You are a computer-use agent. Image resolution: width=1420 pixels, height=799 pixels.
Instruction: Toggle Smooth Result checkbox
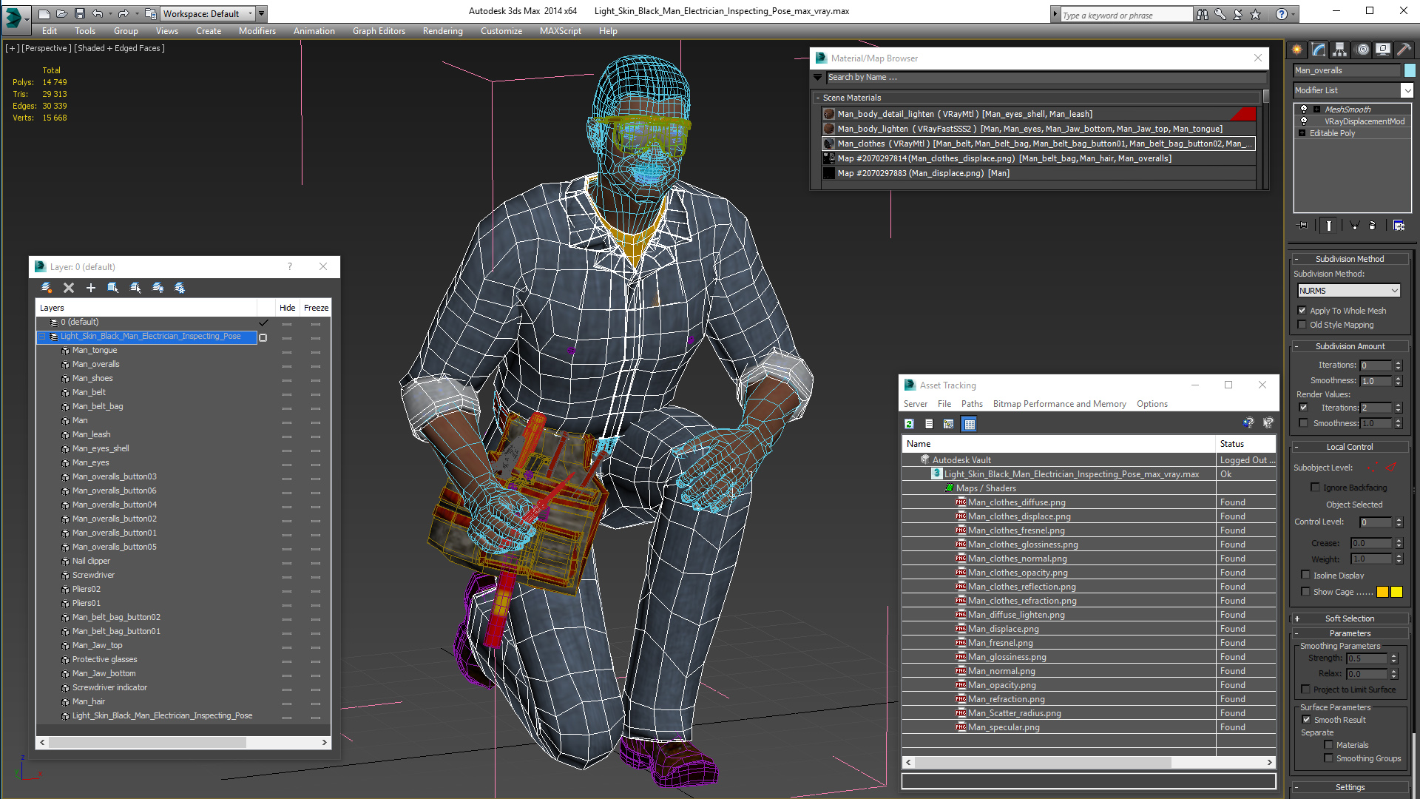[x=1307, y=719]
